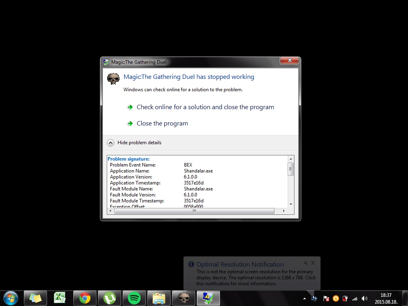Select the Fault Module Timestamp value 3517e16d
The width and height of the screenshot is (408, 306).
194,201
